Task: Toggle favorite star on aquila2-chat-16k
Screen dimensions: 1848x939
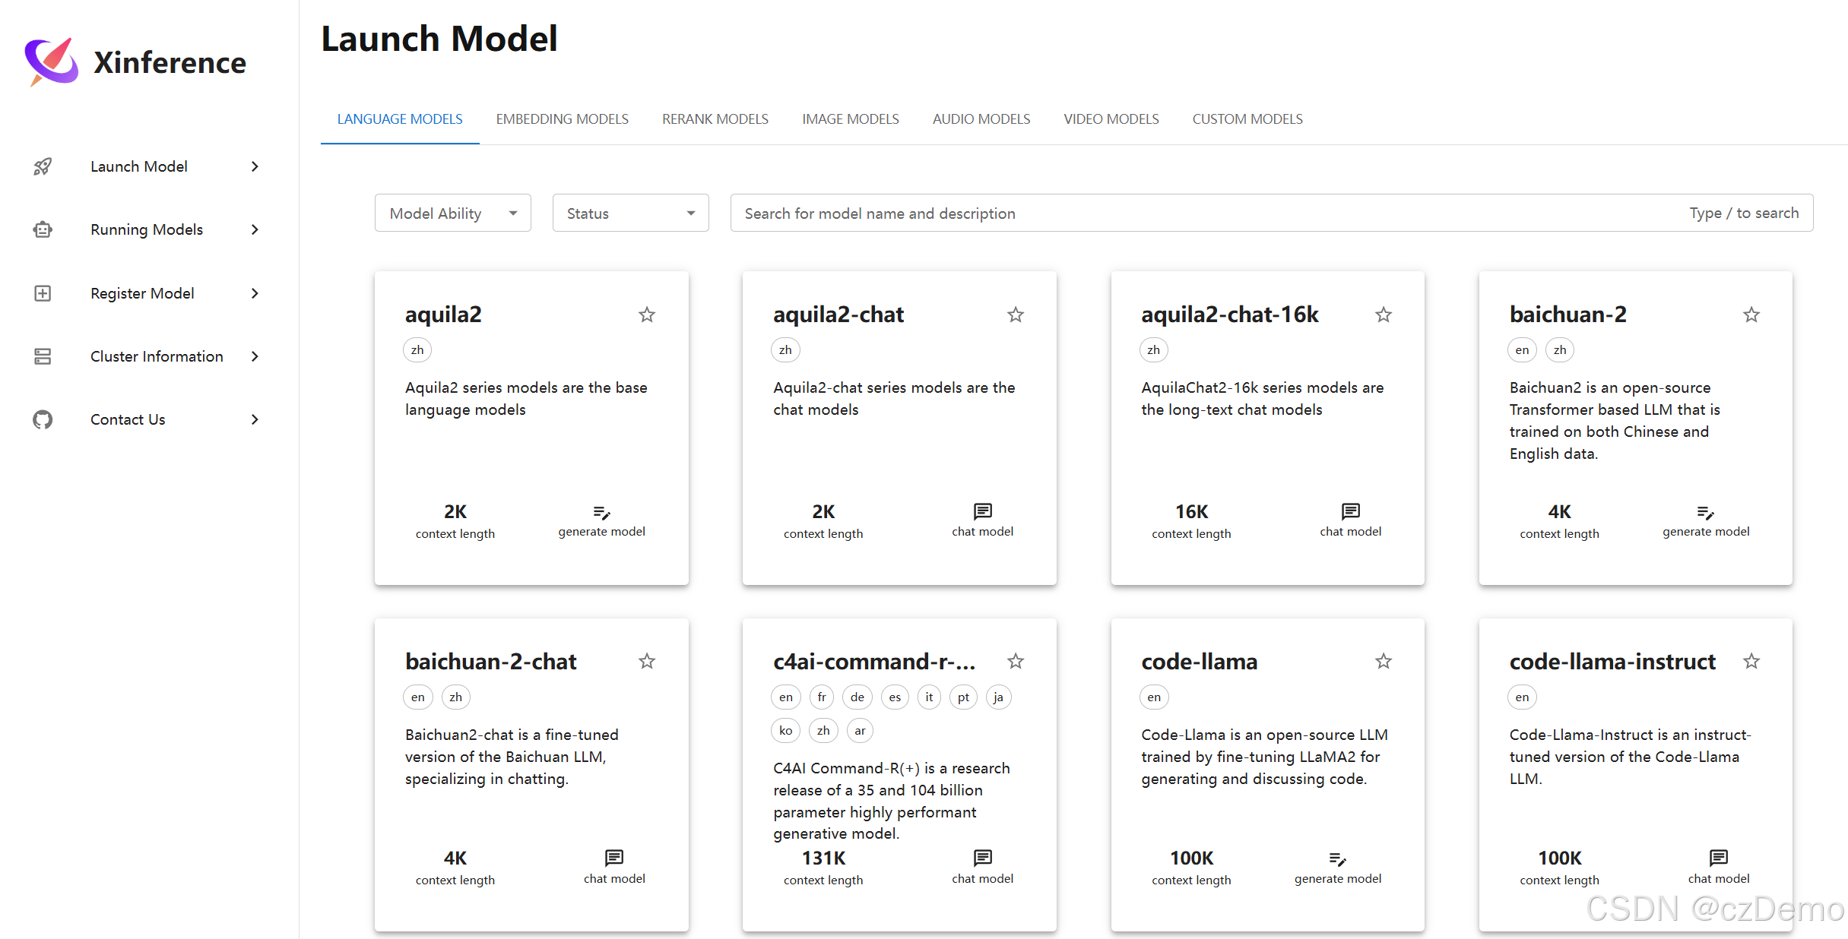Action: [1384, 315]
